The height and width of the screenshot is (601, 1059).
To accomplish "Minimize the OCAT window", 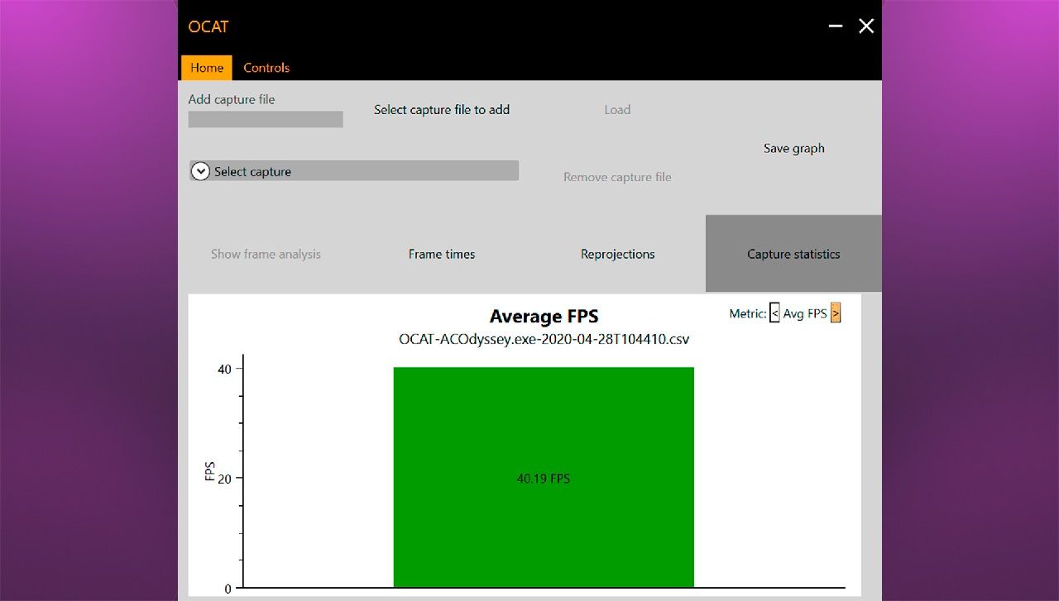I will 836,26.
